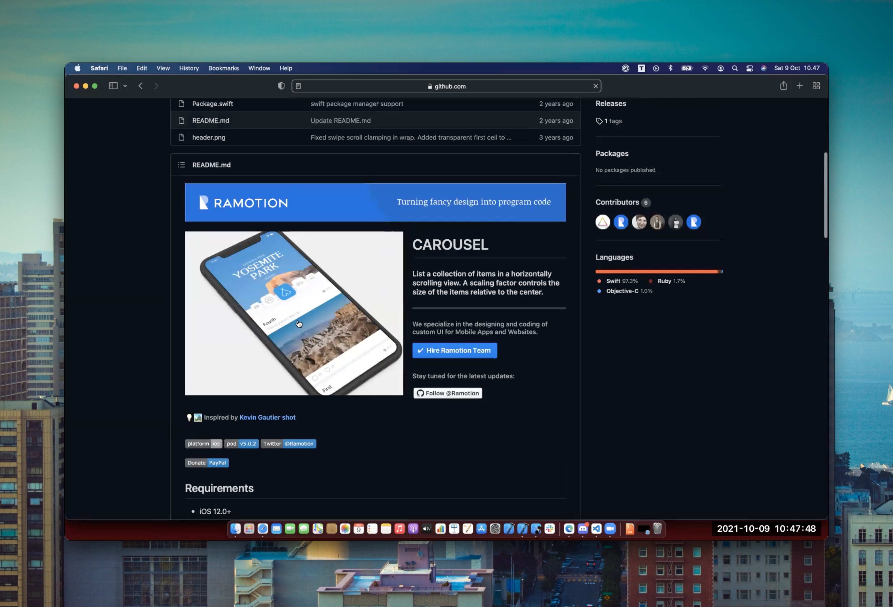Viewport: 893px width, 607px height.
Task: Click the pod v5.0.2 badge
Action: pos(241,444)
